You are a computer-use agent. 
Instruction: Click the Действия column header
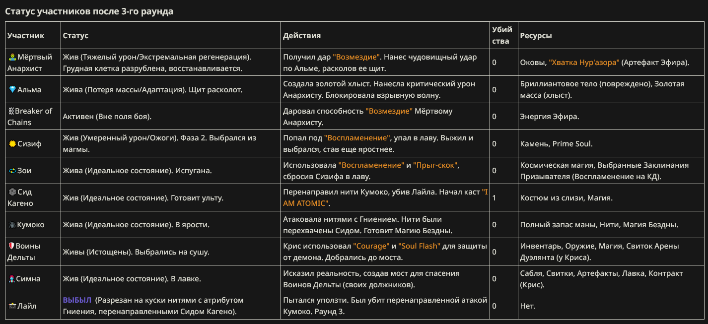302,36
